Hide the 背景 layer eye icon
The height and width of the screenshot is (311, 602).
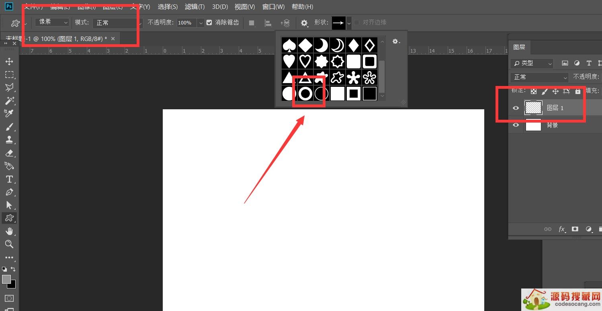pos(516,125)
